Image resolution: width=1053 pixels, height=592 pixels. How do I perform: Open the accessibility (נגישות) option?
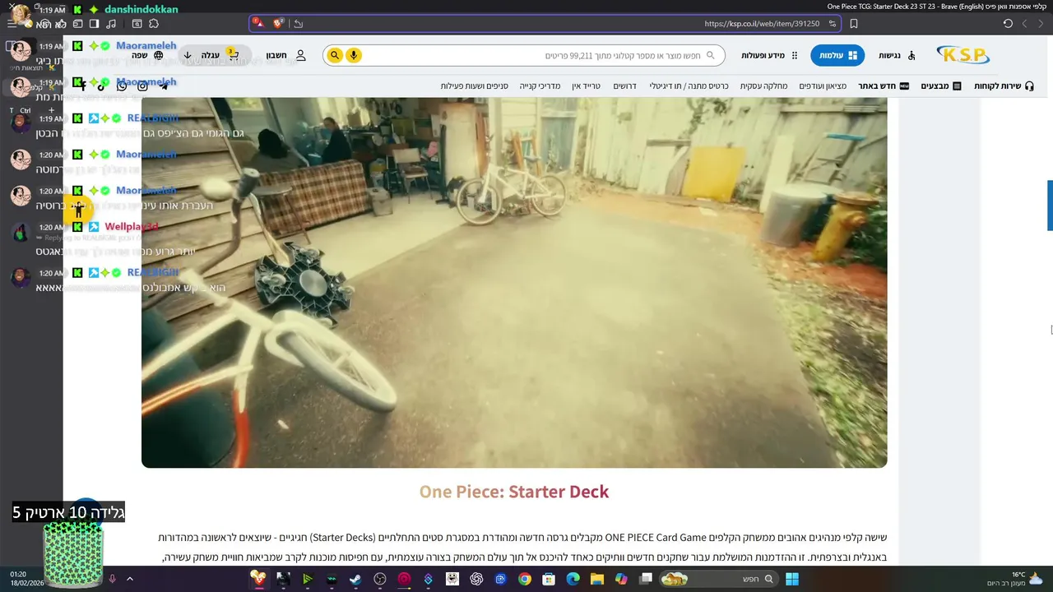tap(897, 55)
